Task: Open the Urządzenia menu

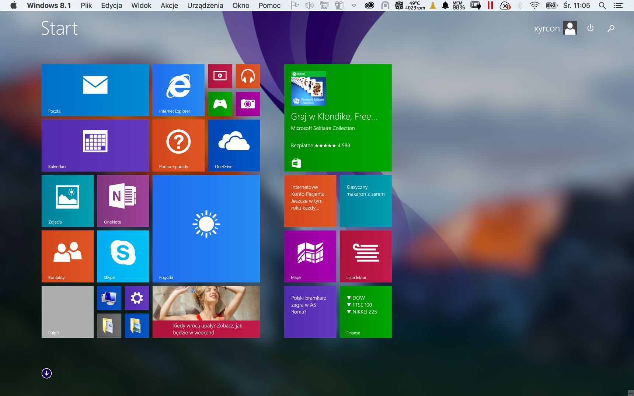Action: (x=205, y=6)
